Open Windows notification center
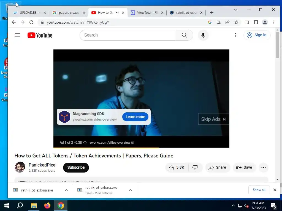This screenshot has width=282, height=211. pos(274,206)
